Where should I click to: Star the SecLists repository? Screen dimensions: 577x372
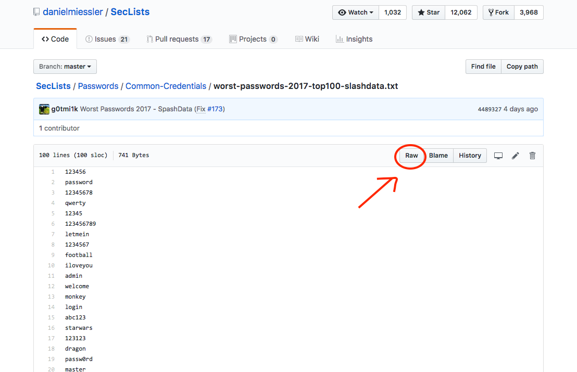[x=429, y=12]
